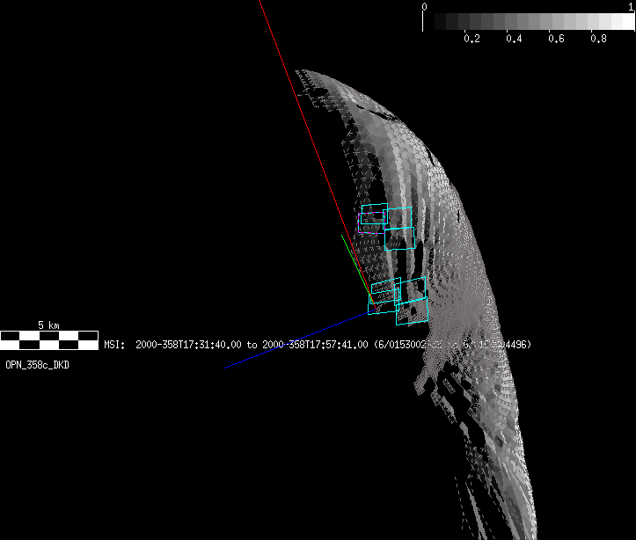The height and width of the screenshot is (540, 636).
Task: Click the 0.2 tick label on colorbar
Action: point(472,40)
